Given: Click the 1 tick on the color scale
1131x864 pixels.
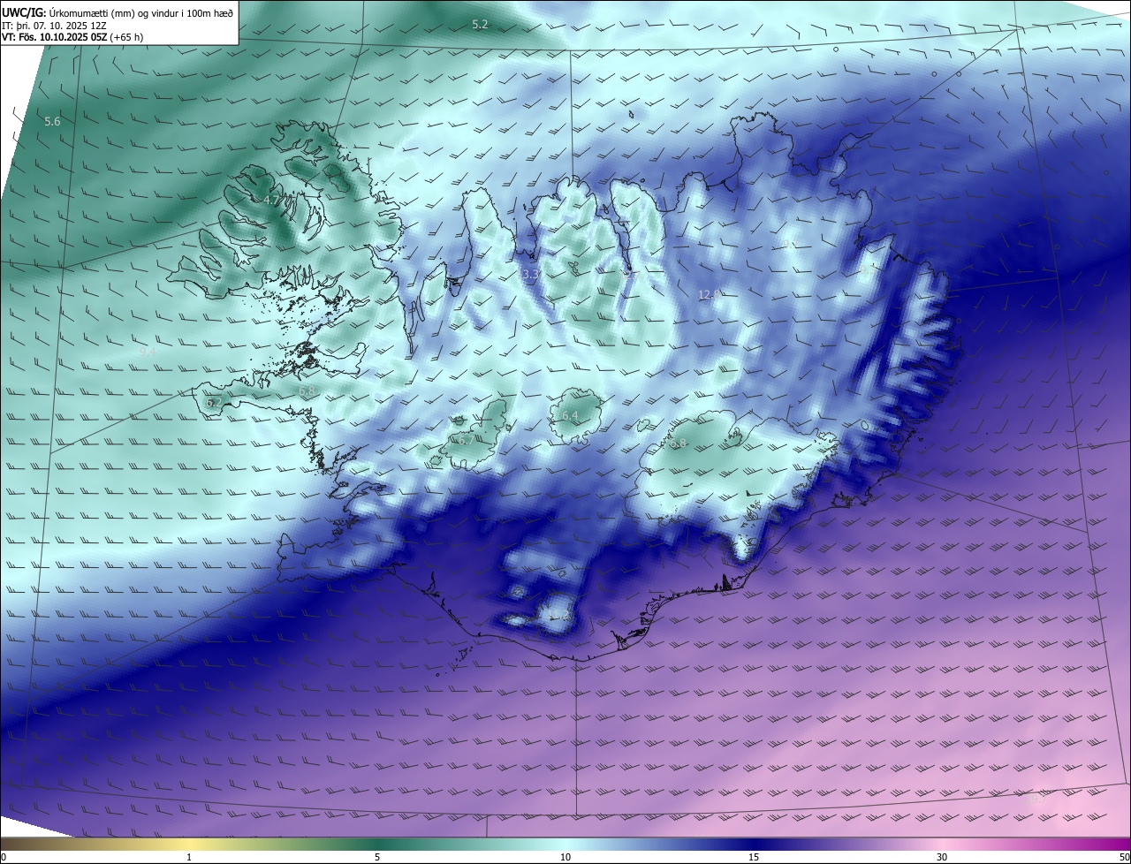Looking at the screenshot, I should [x=189, y=857].
